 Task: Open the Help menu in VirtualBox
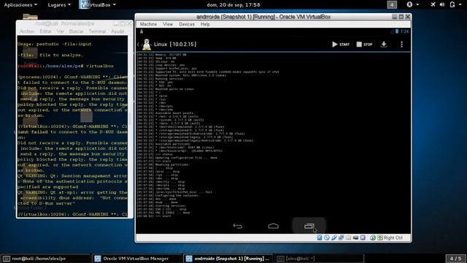[205, 24]
